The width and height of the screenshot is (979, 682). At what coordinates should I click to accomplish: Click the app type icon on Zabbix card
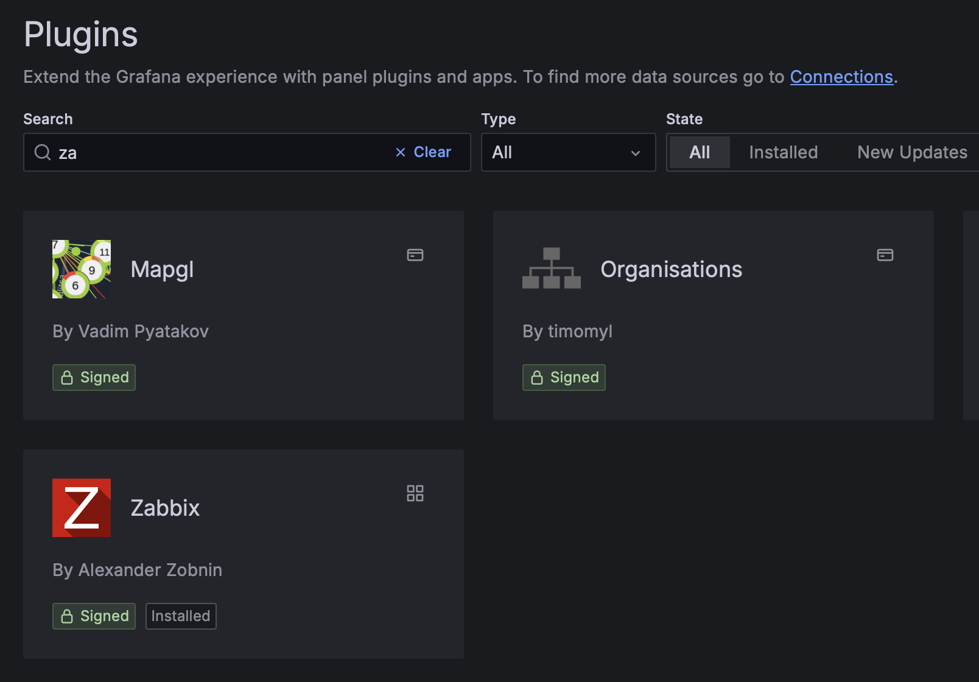pos(415,493)
